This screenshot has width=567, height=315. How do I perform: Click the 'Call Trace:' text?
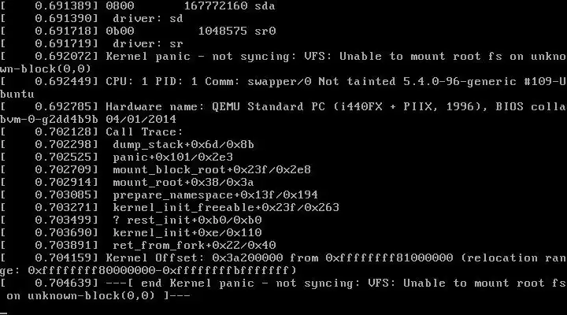point(144,132)
